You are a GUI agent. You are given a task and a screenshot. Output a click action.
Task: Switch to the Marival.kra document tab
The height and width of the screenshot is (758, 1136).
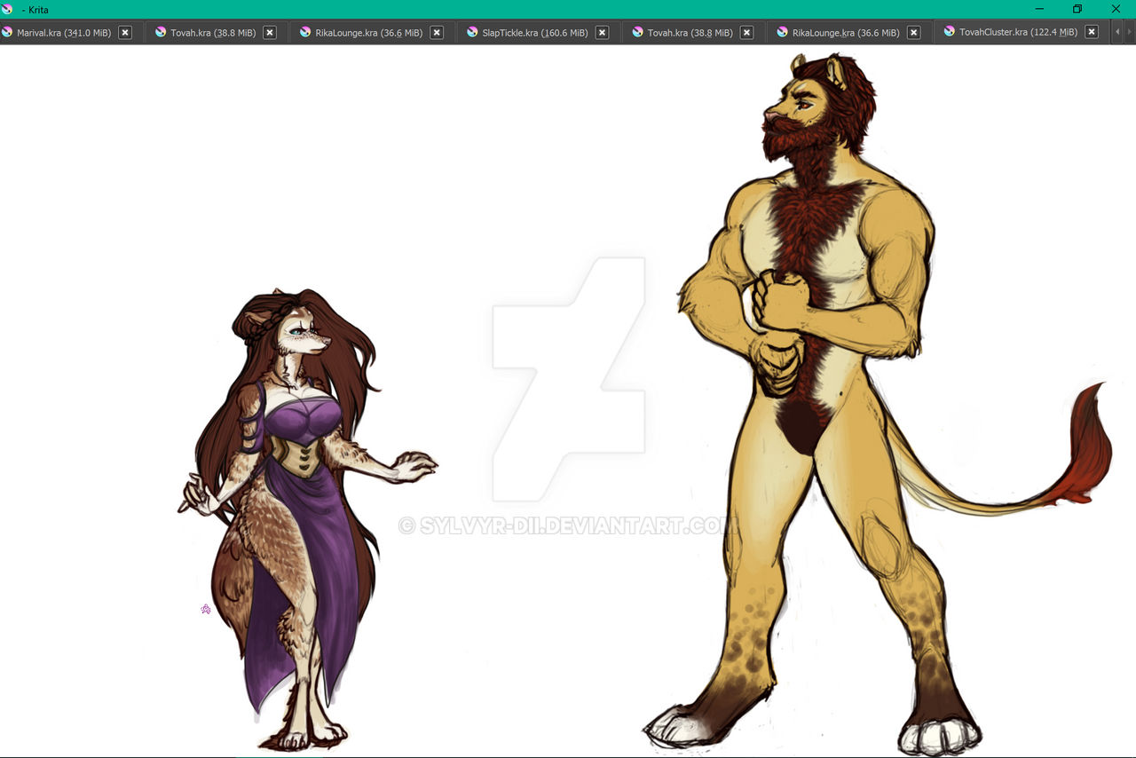[x=63, y=33]
